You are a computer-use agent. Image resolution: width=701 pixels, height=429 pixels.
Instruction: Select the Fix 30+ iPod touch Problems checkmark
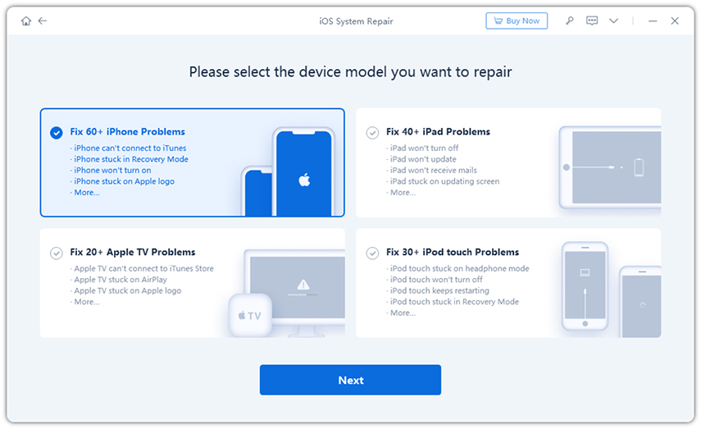pyautogui.click(x=372, y=253)
